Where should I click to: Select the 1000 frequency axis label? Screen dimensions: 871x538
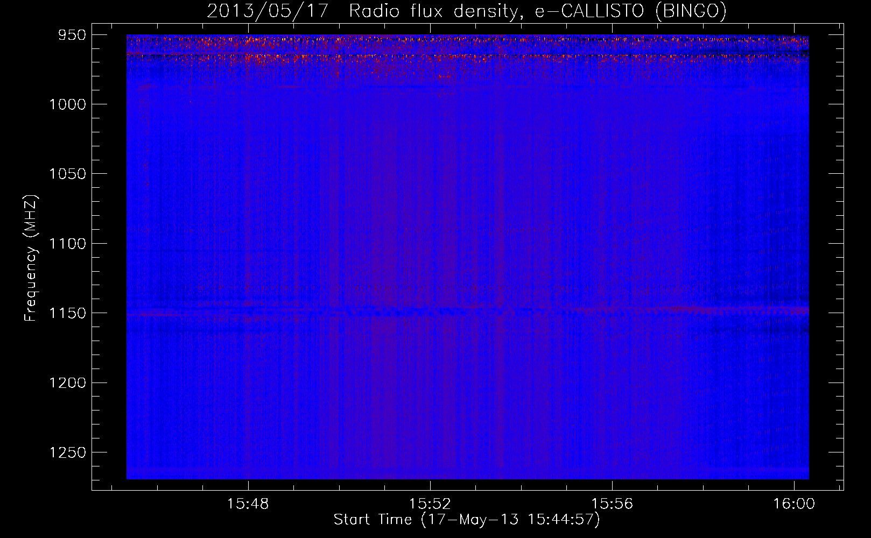coord(67,104)
